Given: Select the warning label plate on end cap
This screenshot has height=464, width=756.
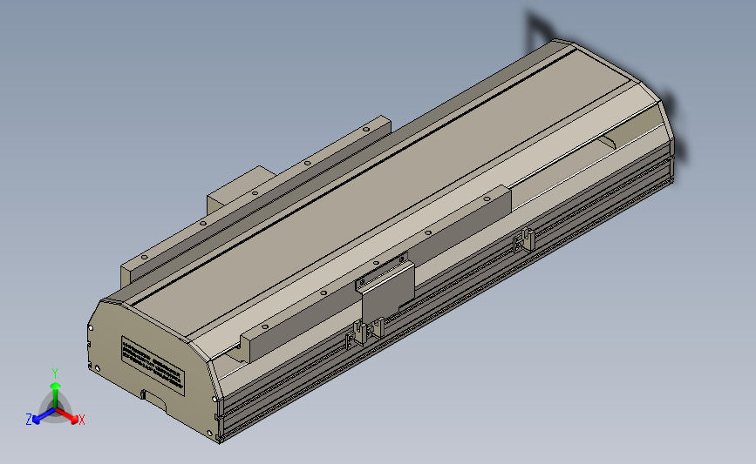Looking at the screenshot, I should 153,366.
